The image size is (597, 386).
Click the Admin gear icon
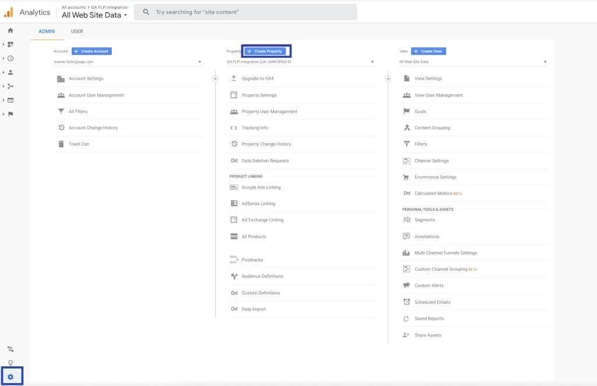(x=10, y=377)
